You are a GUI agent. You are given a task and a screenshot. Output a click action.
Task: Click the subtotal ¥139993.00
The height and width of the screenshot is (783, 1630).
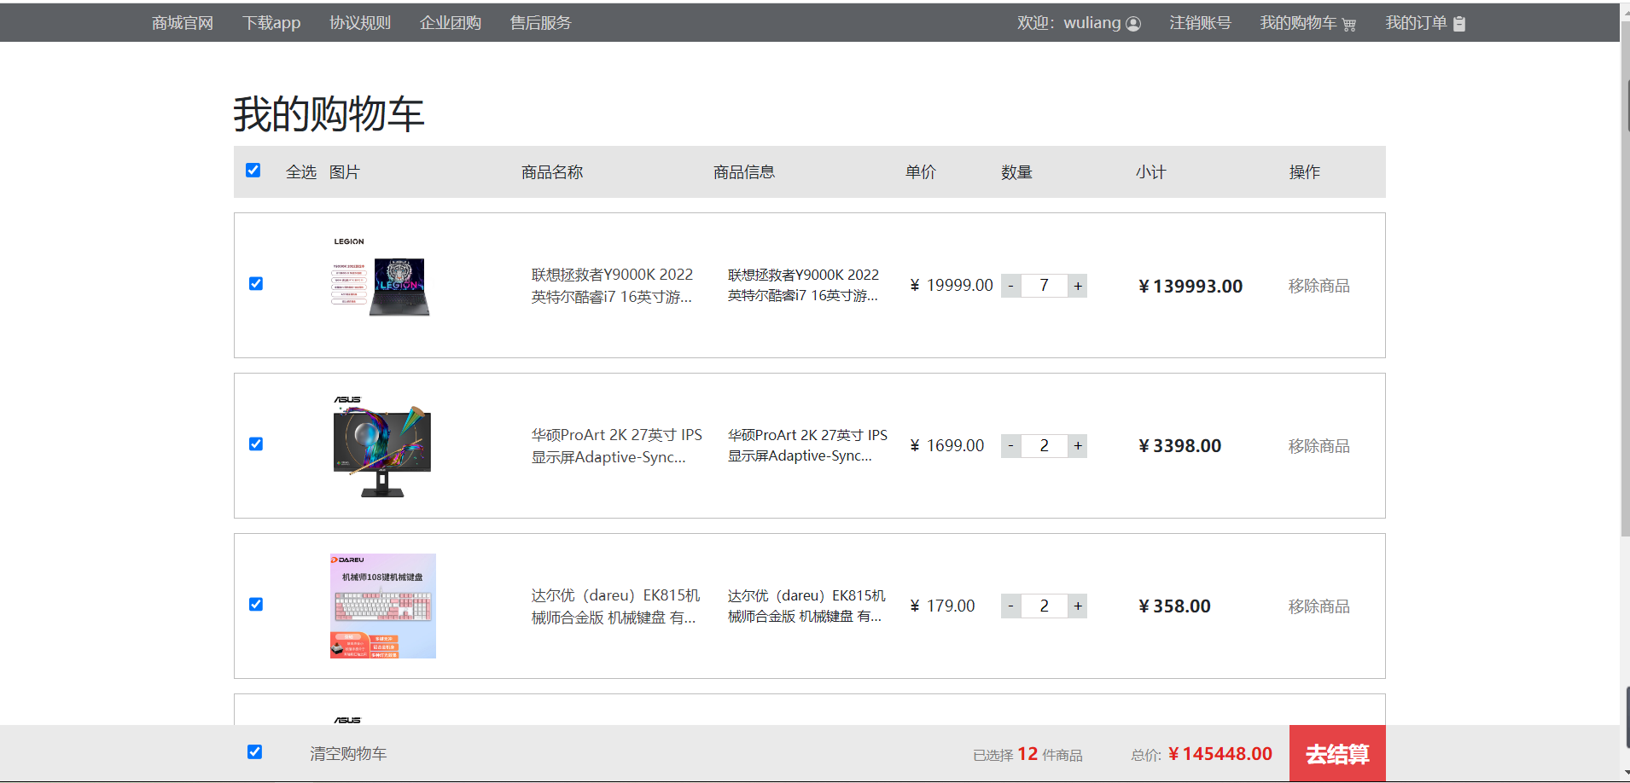(1190, 287)
